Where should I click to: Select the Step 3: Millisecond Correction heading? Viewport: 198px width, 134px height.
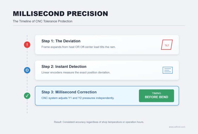tap(69, 92)
